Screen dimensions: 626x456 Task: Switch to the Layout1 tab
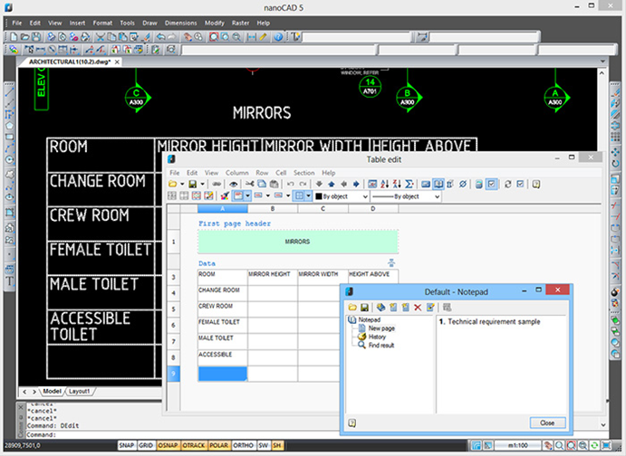coord(81,391)
